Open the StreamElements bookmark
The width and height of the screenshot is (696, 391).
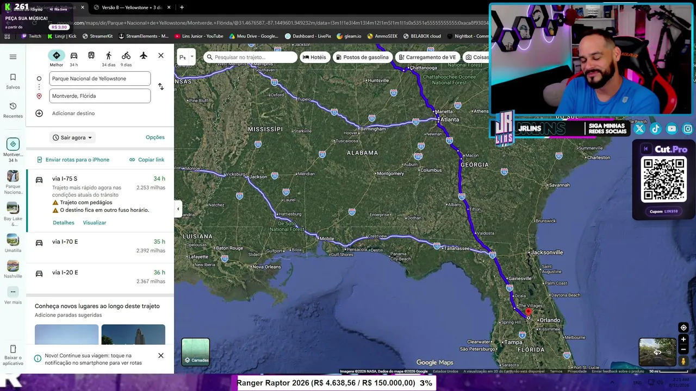pos(143,36)
